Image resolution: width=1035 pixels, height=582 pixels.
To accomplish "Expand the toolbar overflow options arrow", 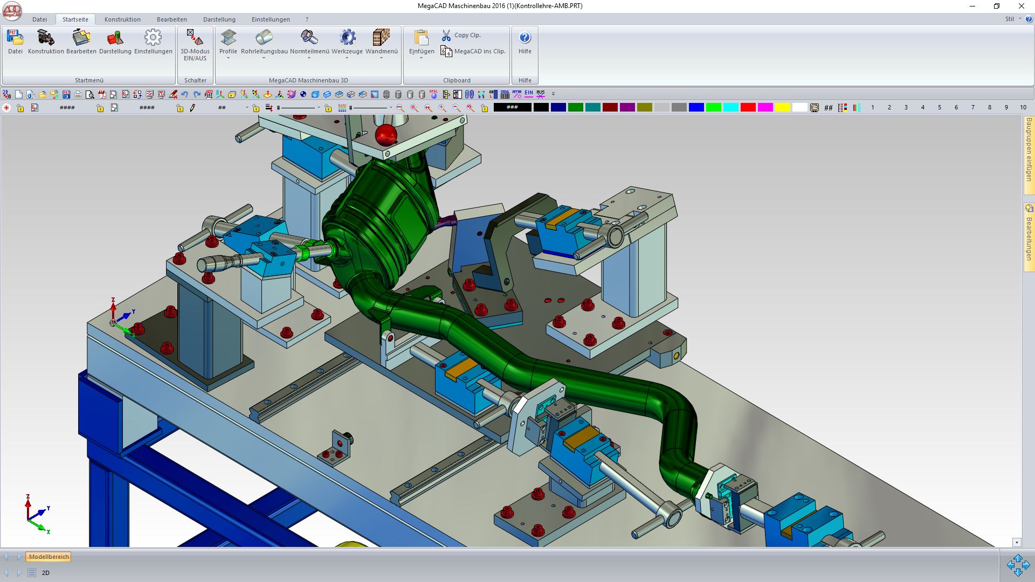I will point(553,94).
